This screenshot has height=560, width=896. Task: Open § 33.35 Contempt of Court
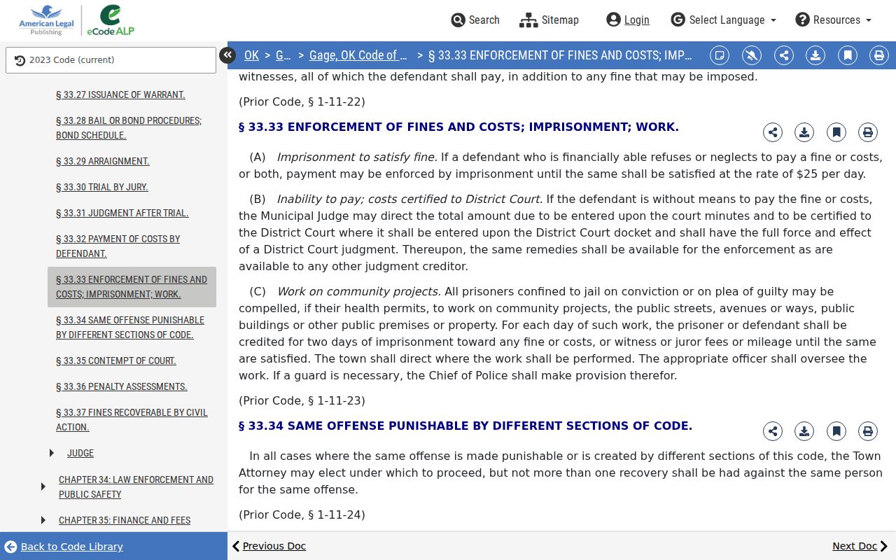116,360
